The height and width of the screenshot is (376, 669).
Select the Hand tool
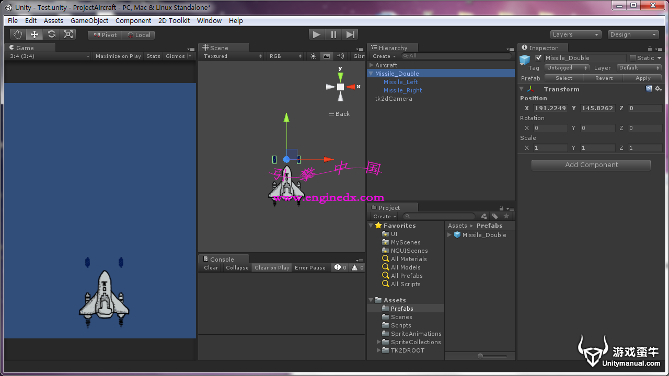[x=18, y=34]
